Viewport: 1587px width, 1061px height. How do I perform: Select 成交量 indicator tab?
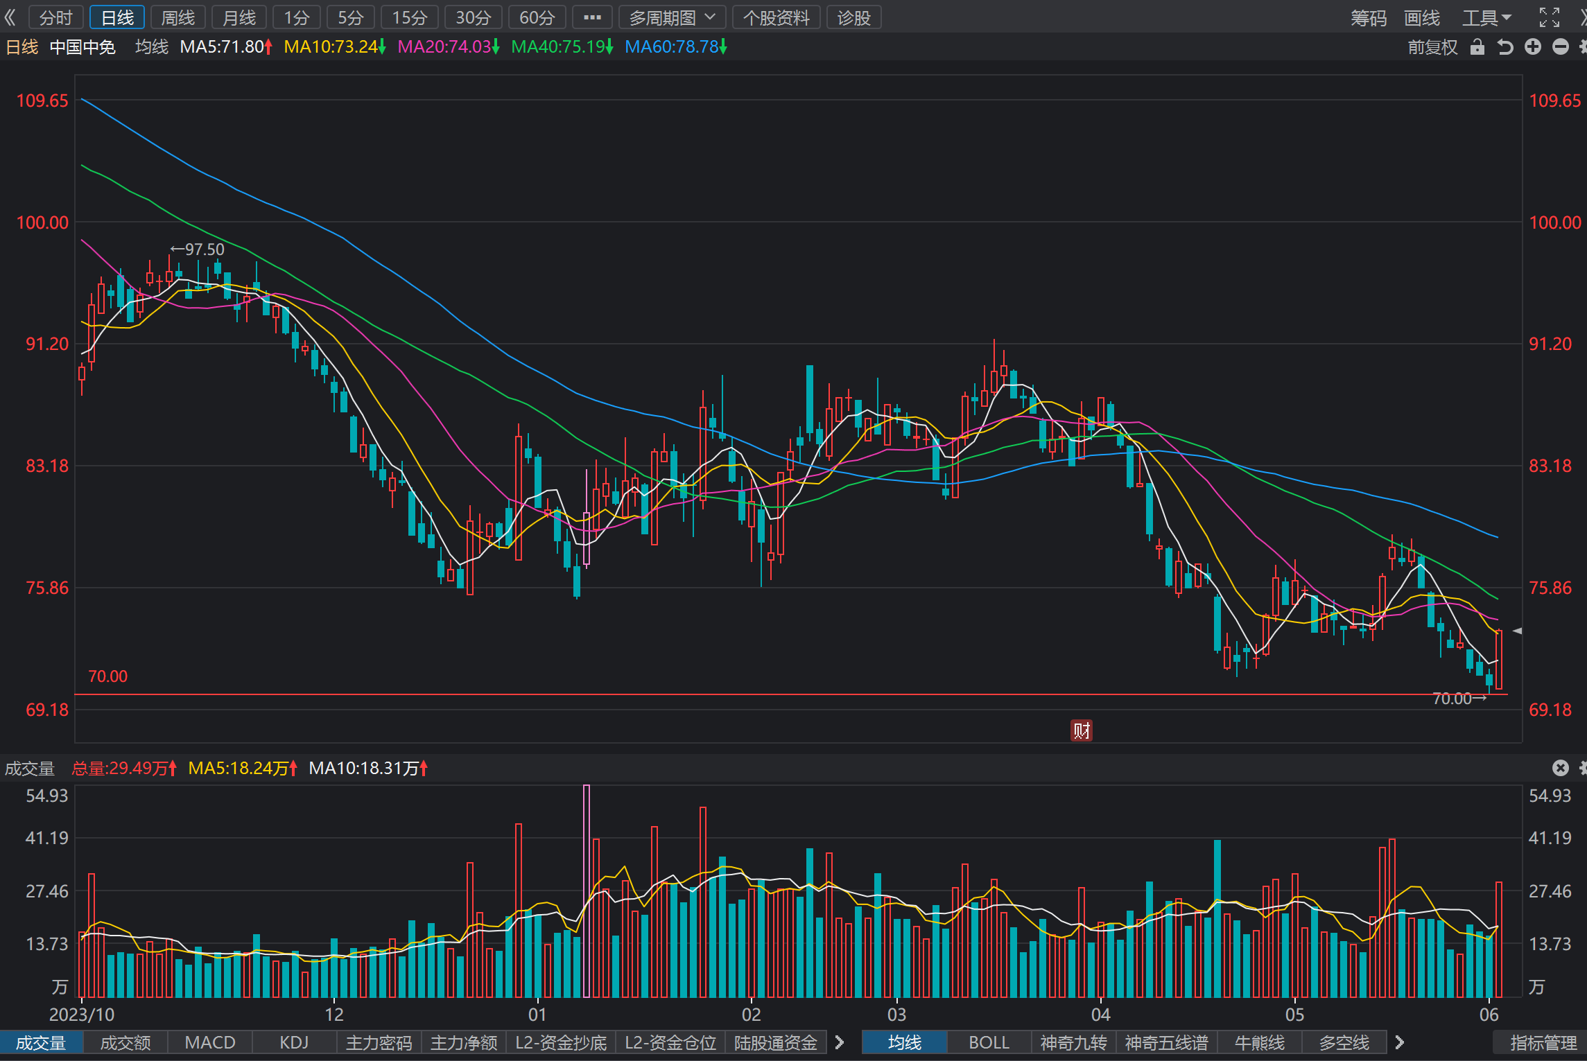point(41,1042)
